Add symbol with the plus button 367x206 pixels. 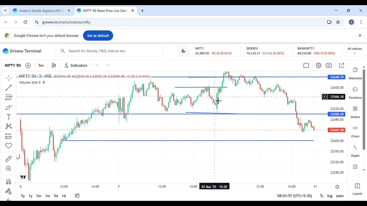point(28,66)
